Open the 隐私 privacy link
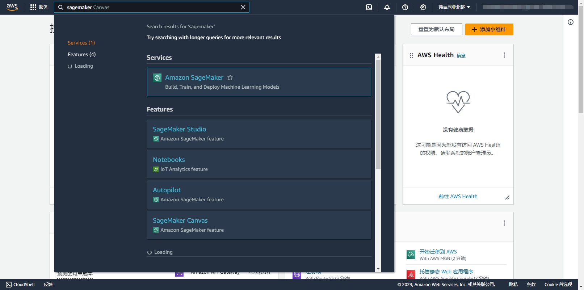 [x=513, y=285]
